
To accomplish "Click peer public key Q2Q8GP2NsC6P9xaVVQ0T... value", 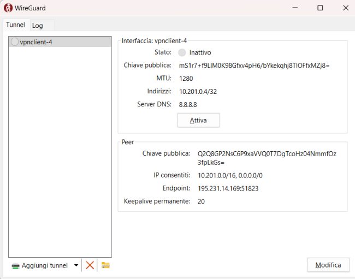I will [x=267, y=158].
